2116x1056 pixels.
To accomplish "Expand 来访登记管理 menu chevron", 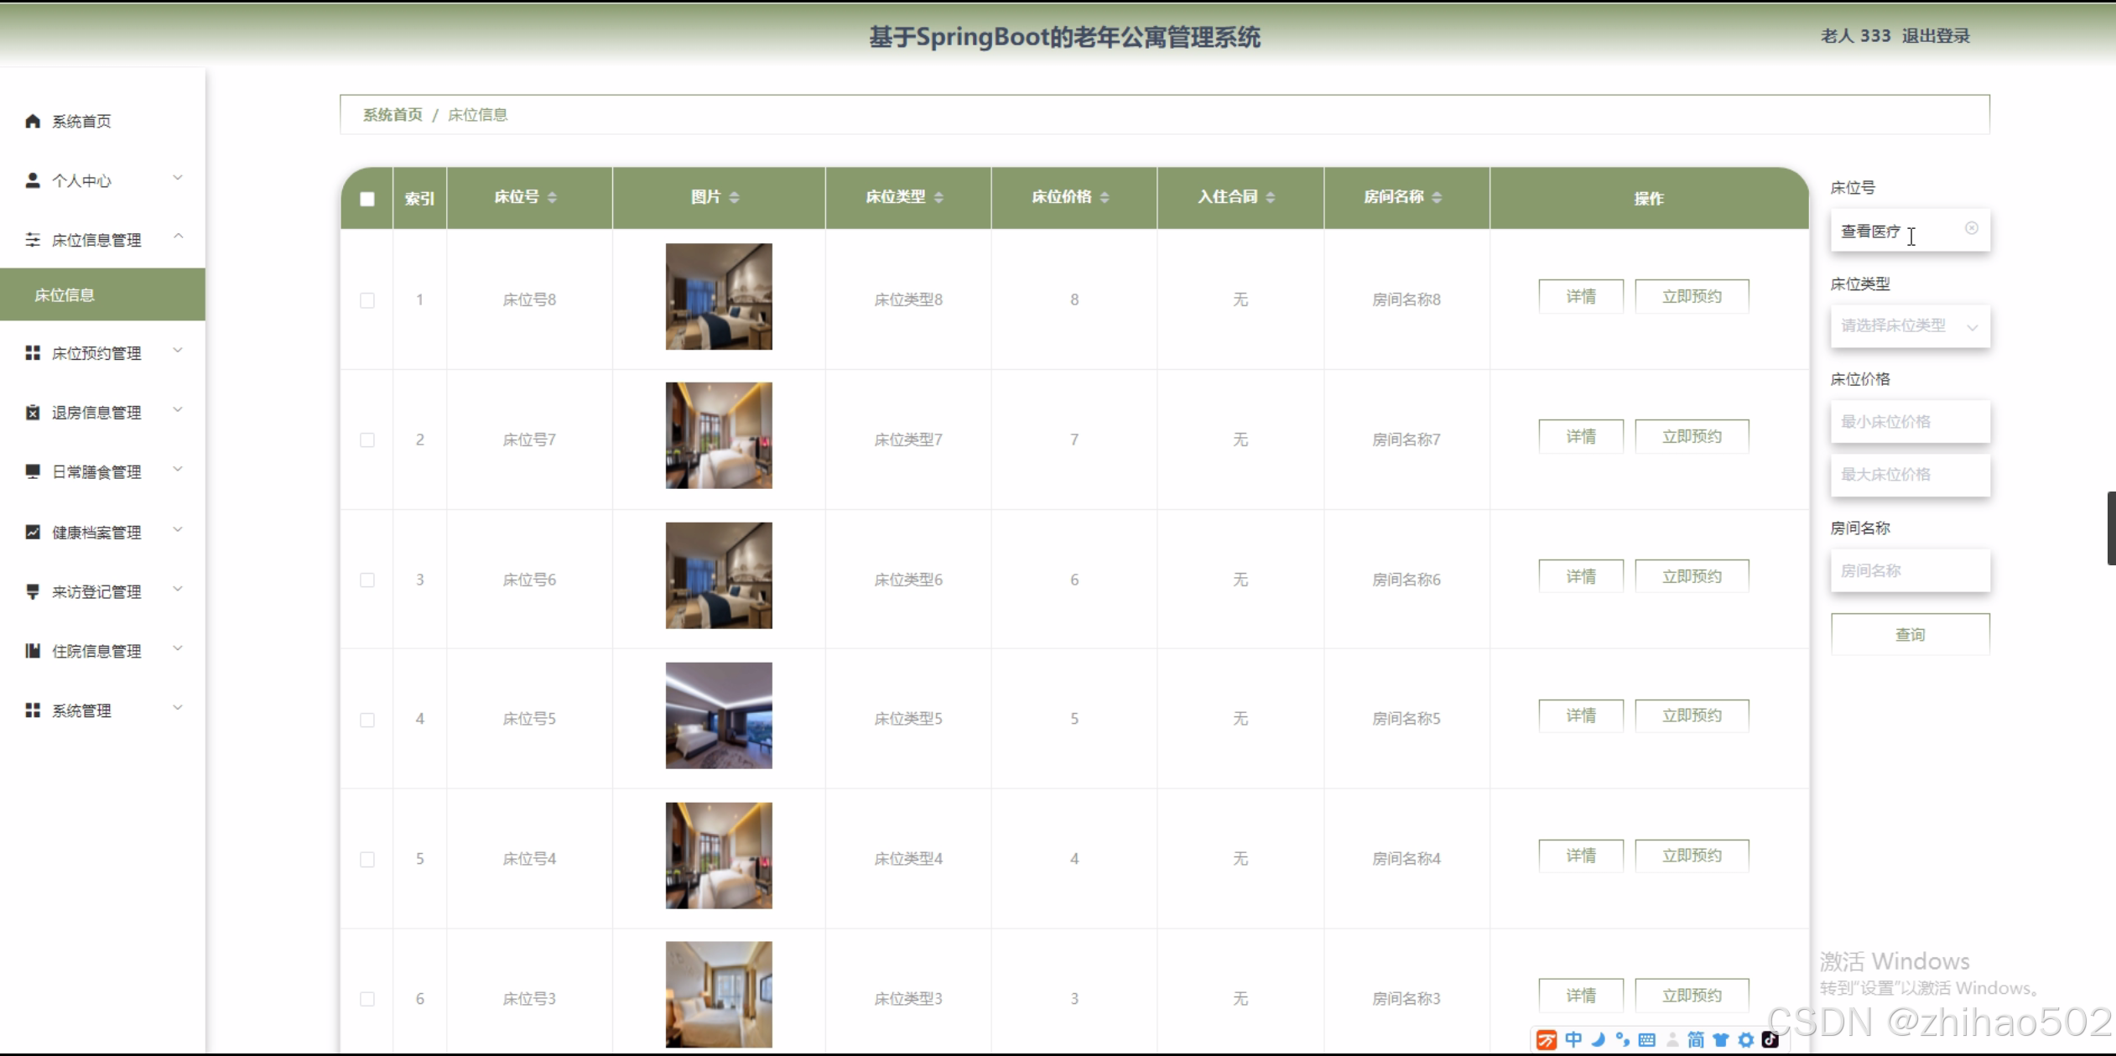I will (x=178, y=589).
